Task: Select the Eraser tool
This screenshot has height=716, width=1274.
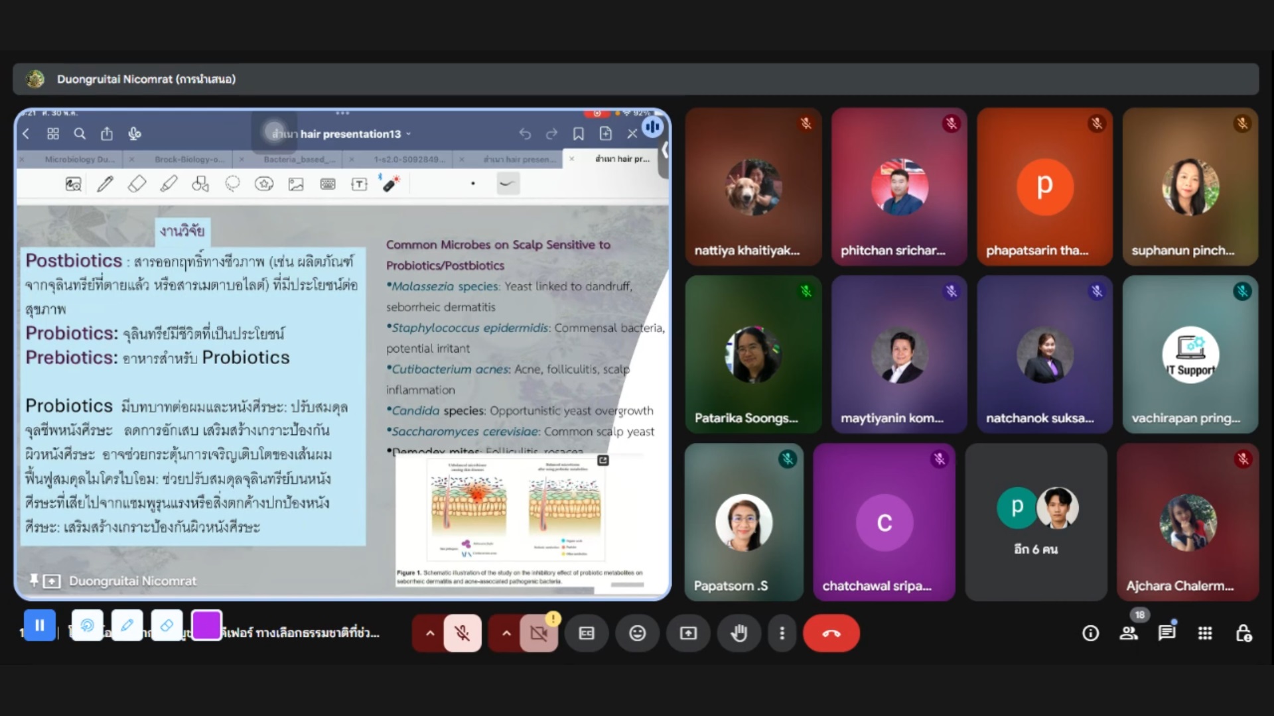Action: tap(137, 184)
